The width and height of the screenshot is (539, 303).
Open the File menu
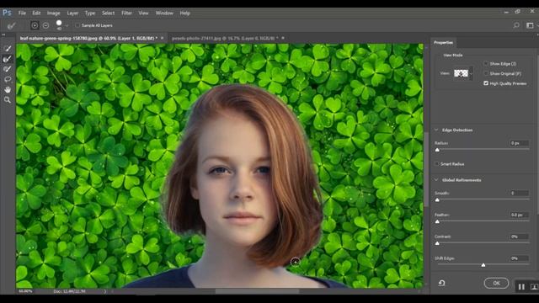click(x=22, y=13)
